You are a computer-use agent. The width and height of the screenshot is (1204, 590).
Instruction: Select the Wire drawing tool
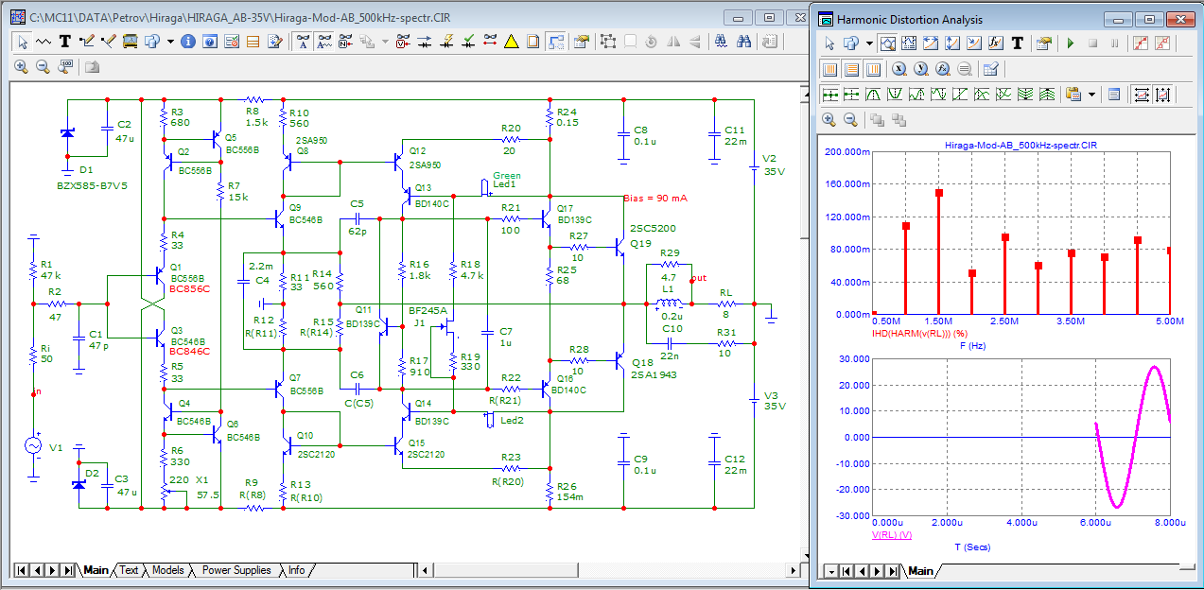pyautogui.click(x=87, y=42)
